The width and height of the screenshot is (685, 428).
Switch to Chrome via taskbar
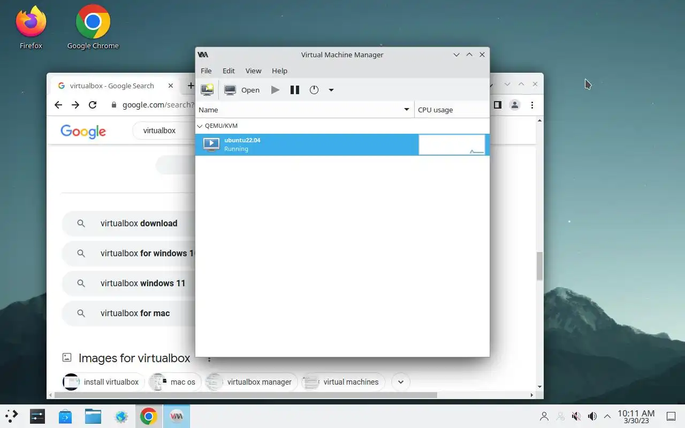pyautogui.click(x=149, y=416)
